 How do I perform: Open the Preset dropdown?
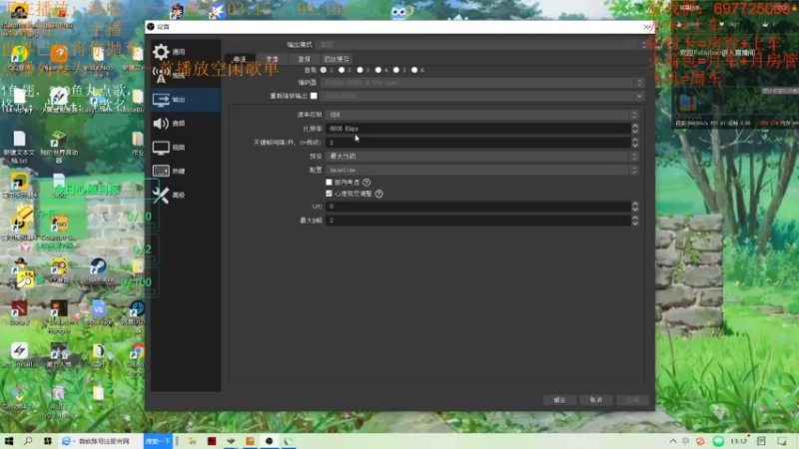point(482,156)
